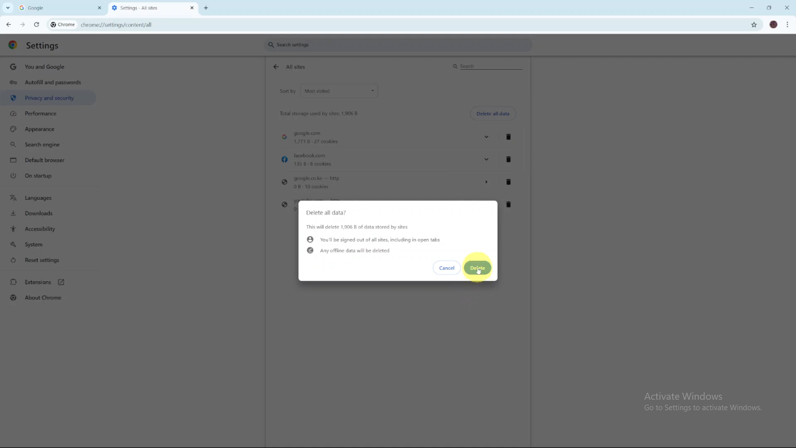Viewport: 796px width, 448px height.
Task: Open On startup settings
Action: 38,176
